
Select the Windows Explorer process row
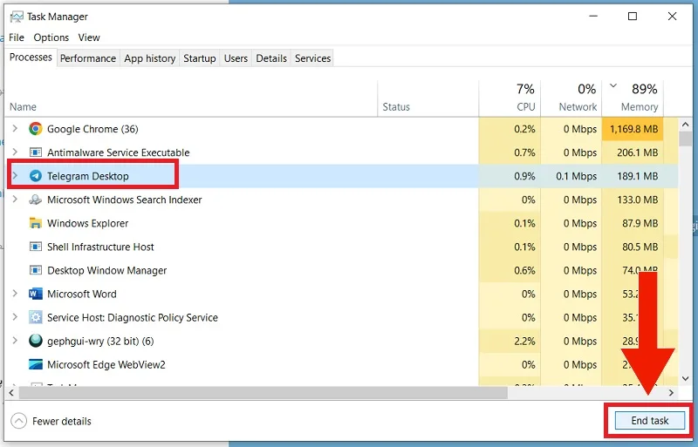[341, 223]
